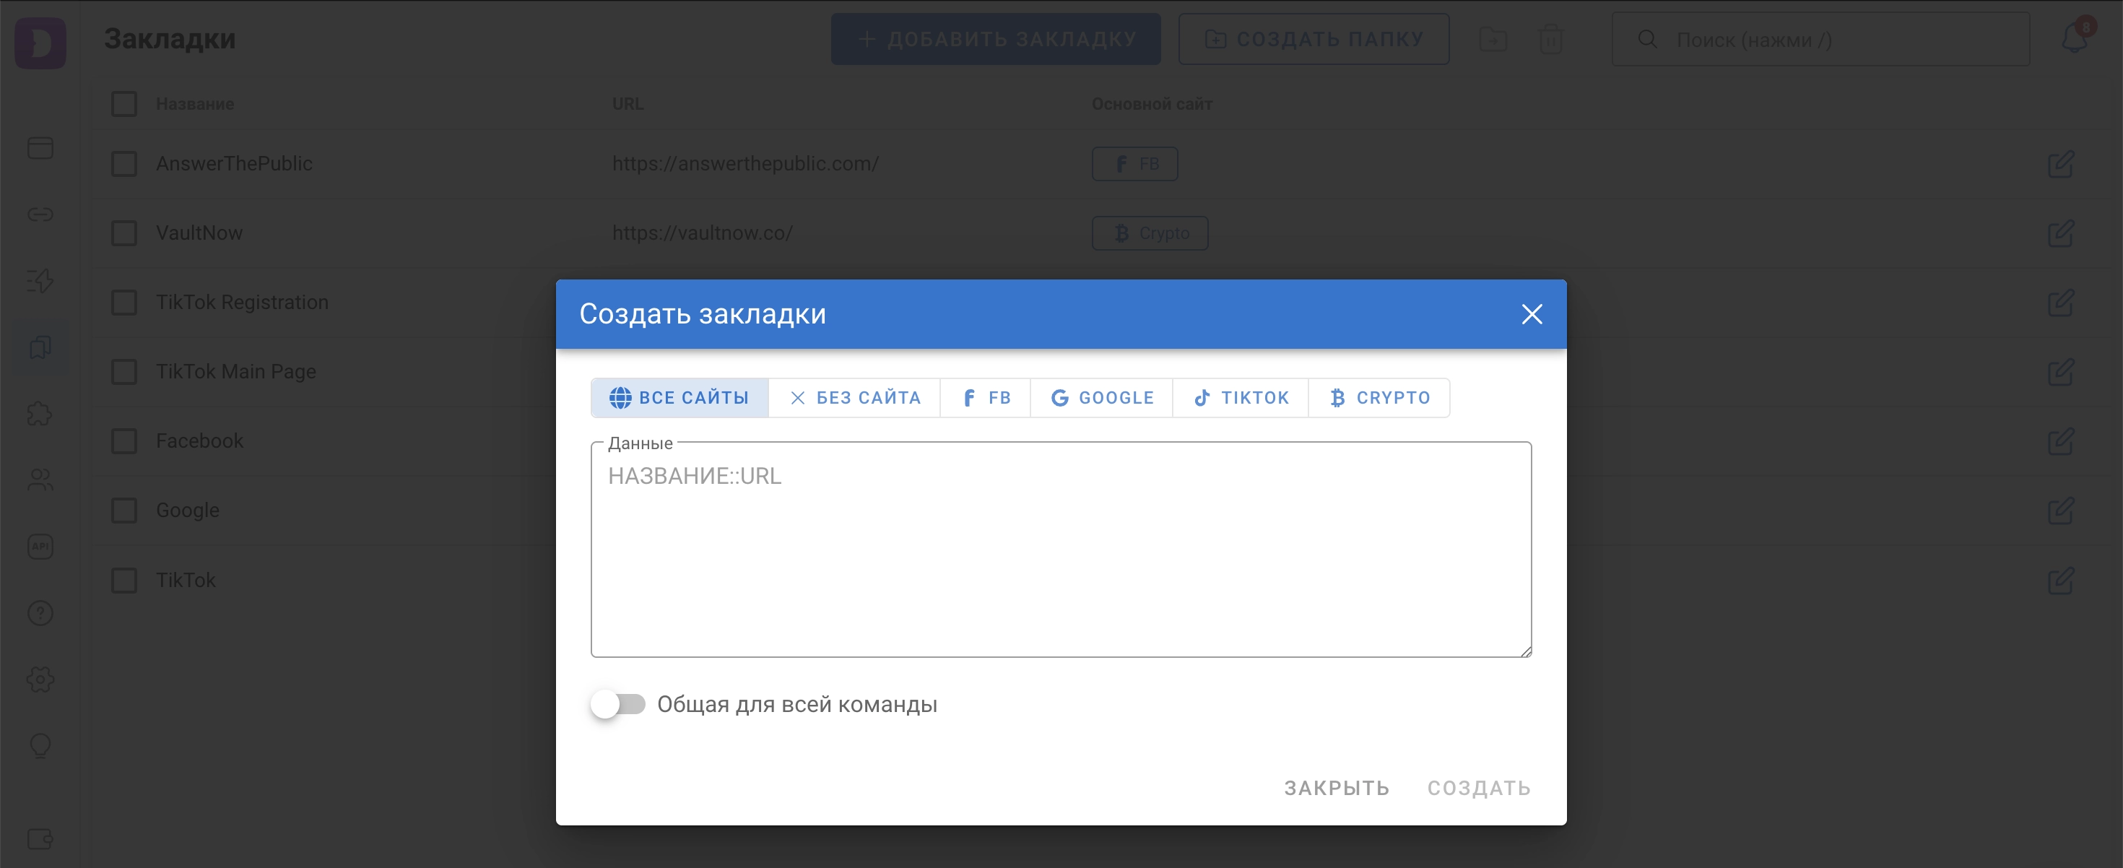Check the TikTok Main Page row checkbox
Screen dimensions: 2123x868
pos(124,372)
